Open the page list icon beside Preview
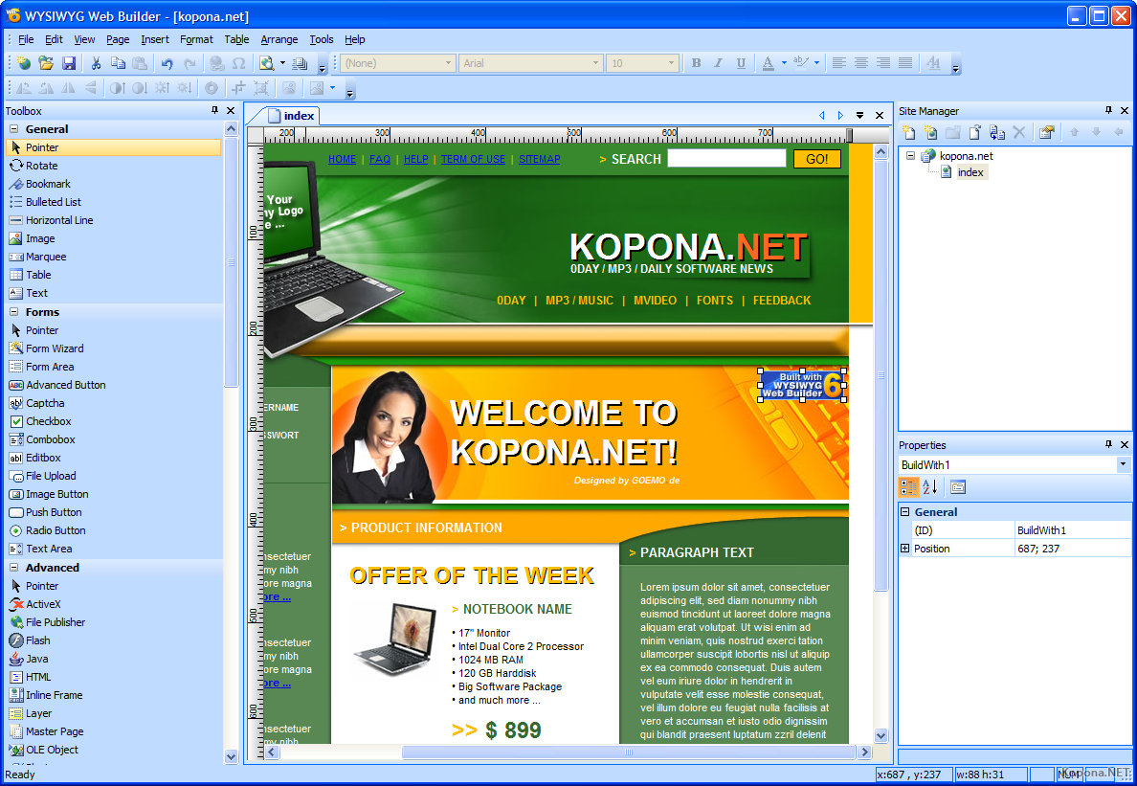Viewport: 1137px width, 786px height. pyautogui.click(x=300, y=64)
